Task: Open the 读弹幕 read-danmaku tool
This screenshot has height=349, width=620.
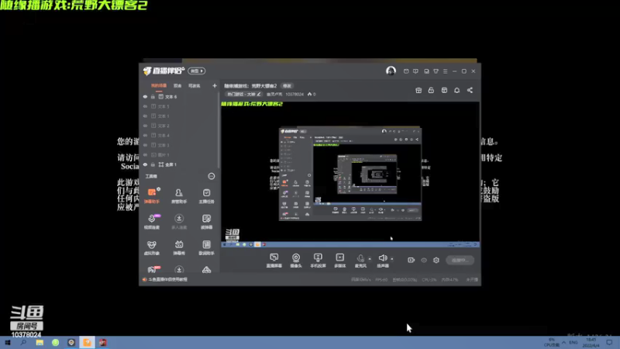Action: pos(206,222)
